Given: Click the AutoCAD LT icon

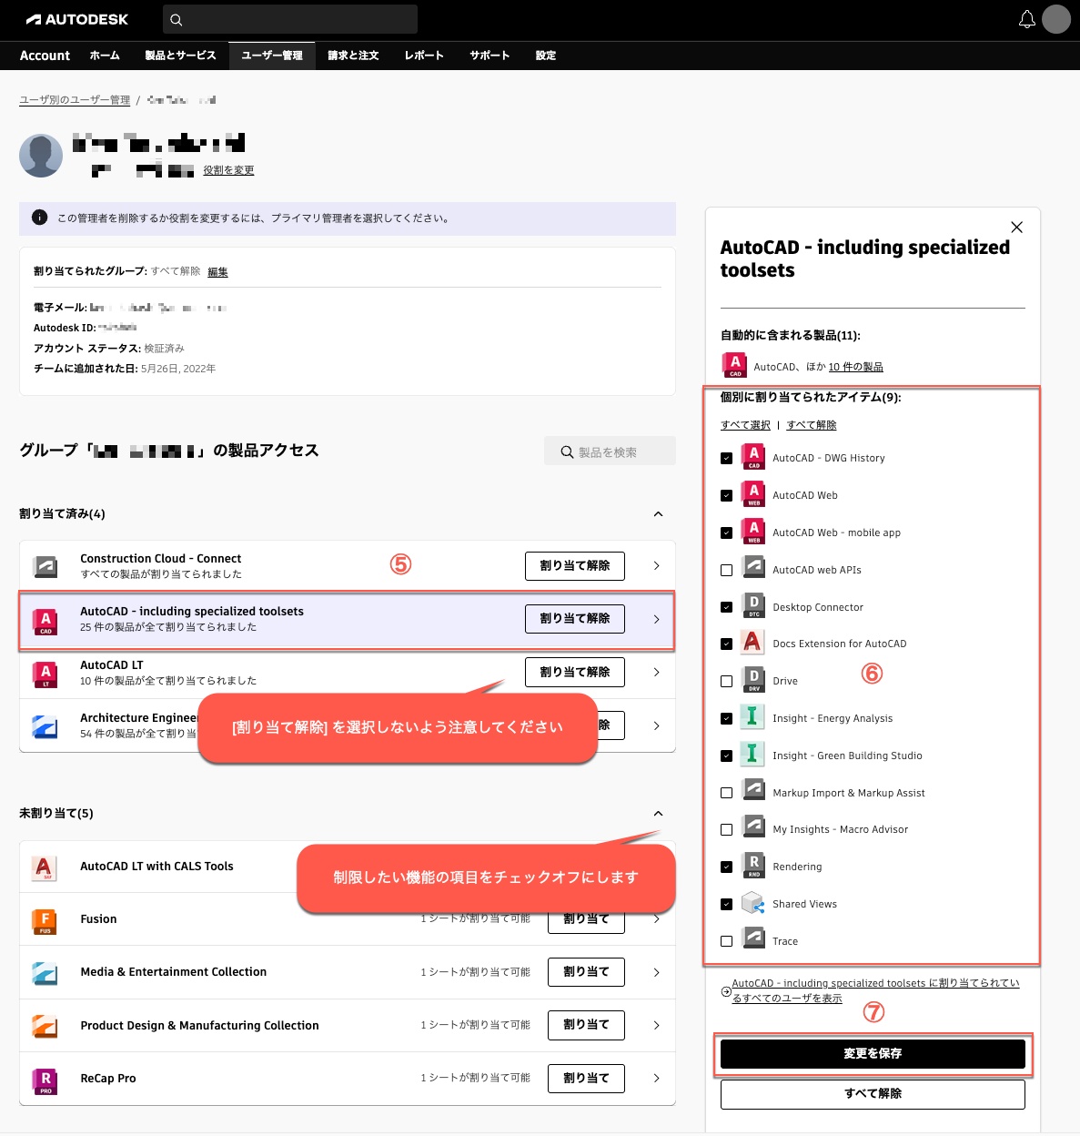Looking at the screenshot, I should 45,672.
